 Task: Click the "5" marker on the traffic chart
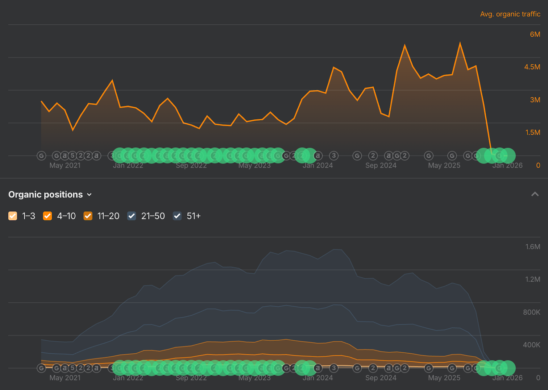click(73, 156)
